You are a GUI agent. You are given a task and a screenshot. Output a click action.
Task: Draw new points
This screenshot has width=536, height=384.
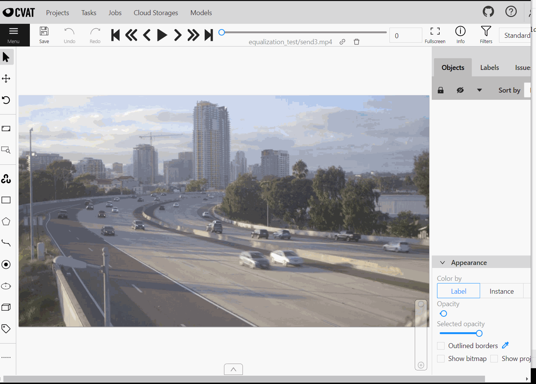tap(6, 265)
